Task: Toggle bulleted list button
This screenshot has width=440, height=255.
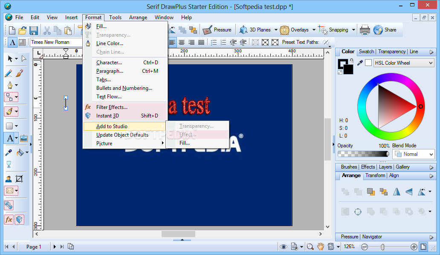Action: (x=214, y=42)
